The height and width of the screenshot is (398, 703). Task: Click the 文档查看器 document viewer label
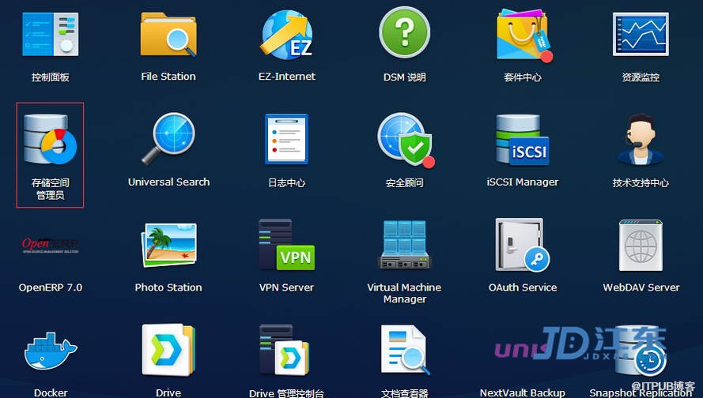[x=404, y=392]
